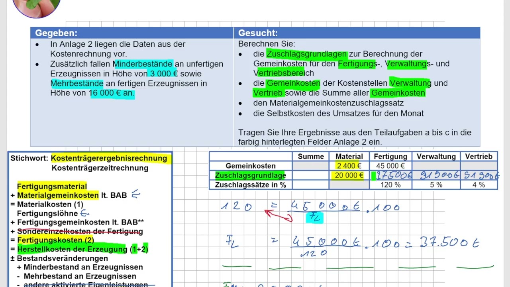Click the line "+ Fertigungsgemeinkosten lt. BAB**"
The height and width of the screenshot is (287, 510).
77,222
